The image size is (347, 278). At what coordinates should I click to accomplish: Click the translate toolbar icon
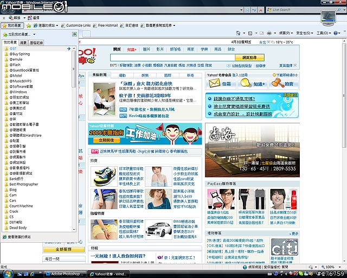click(11, 18)
